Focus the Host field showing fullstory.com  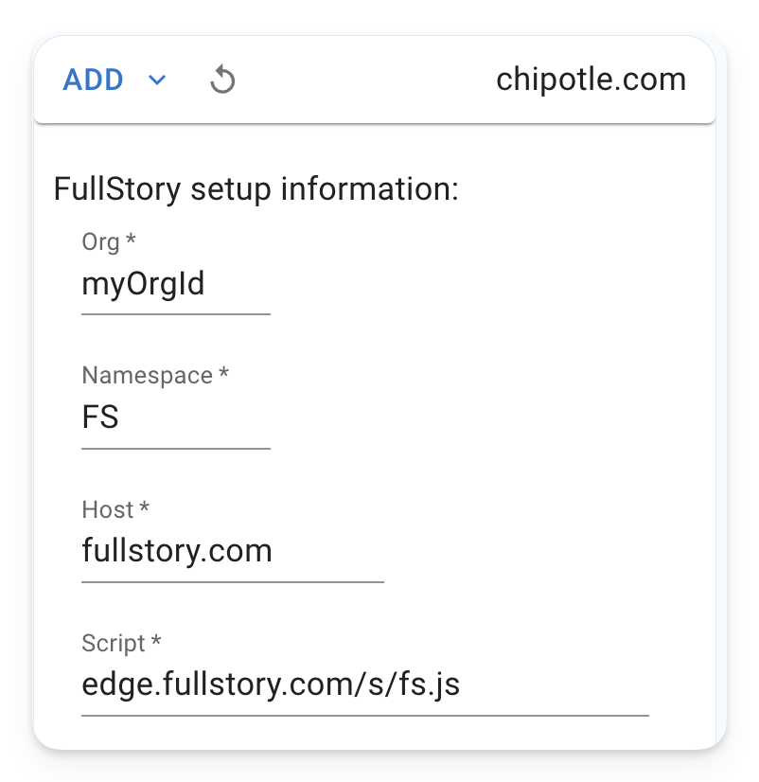point(233,551)
